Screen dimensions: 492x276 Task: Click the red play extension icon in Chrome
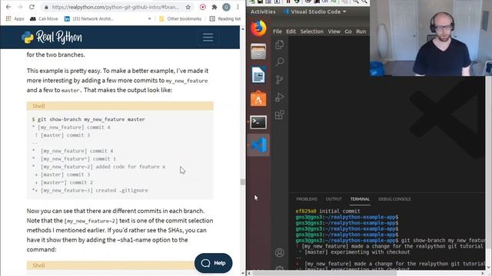pos(203,7)
